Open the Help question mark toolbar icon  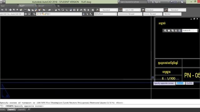[x=93, y=10]
